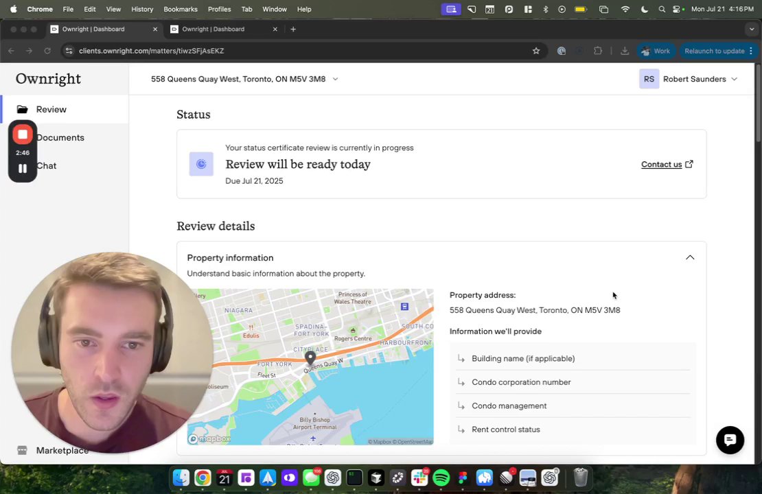The image size is (762, 494).
Task: Open Spotlight search in menu bar
Action: point(661,9)
